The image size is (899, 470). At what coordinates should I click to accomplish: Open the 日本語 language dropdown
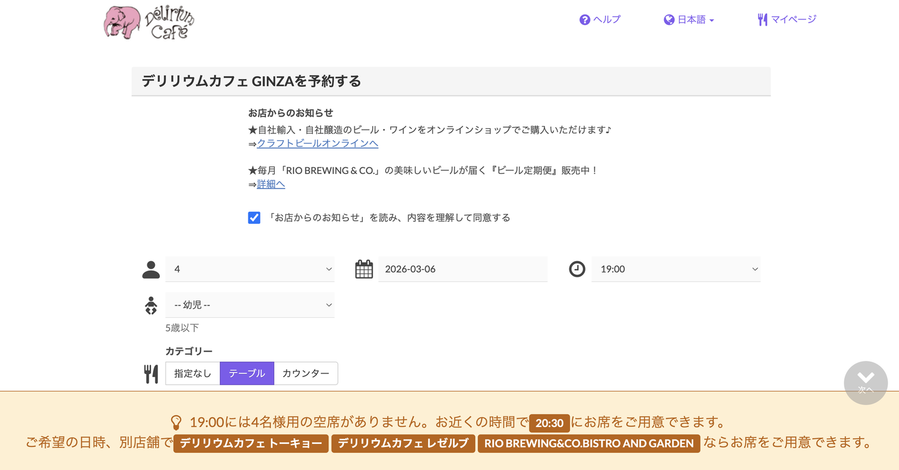click(693, 19)
